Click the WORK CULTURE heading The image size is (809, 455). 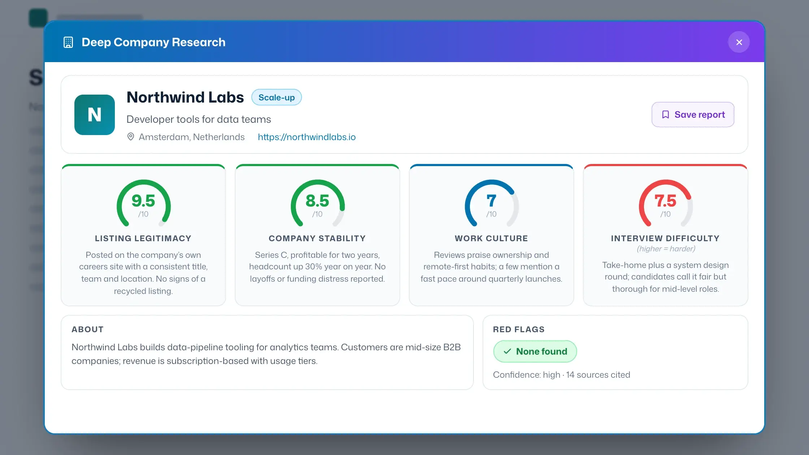coord(492,238)
